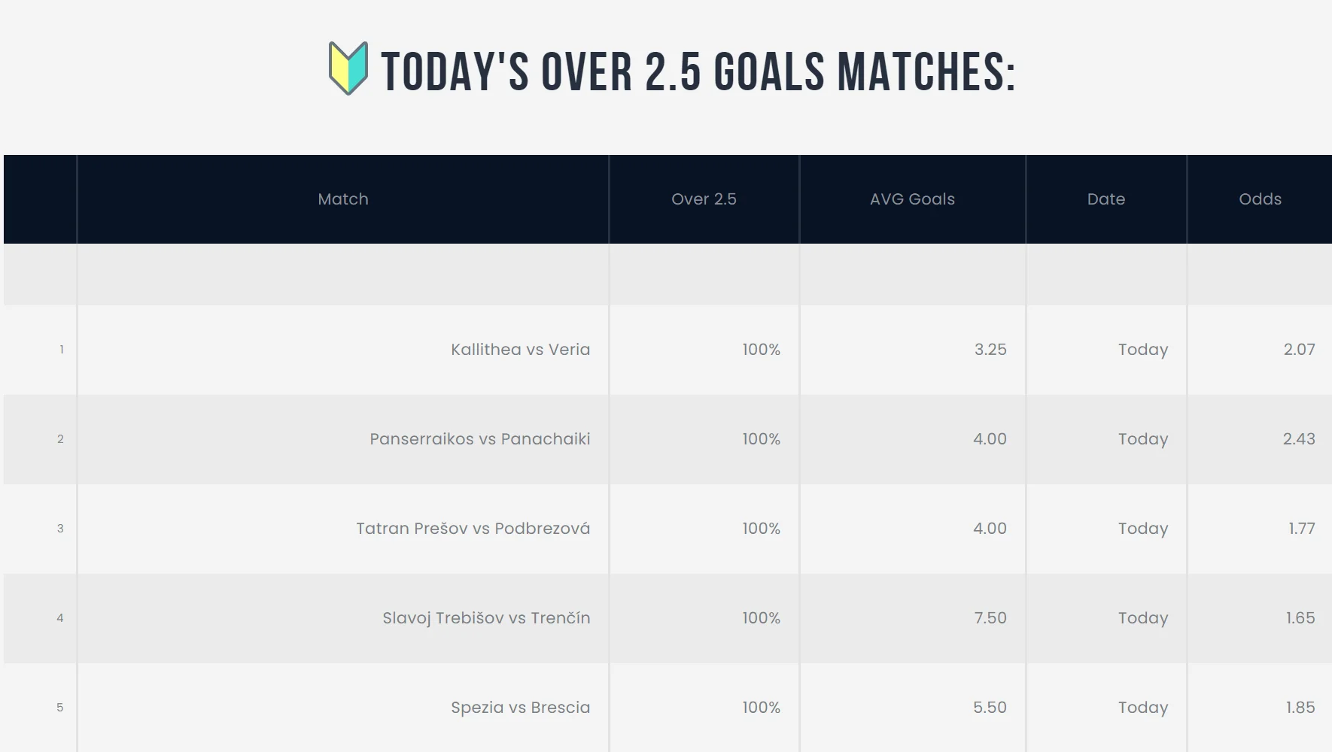
Task: Click the AVG Goals column header
Action: pyautogui.click(x=912, y=199)
